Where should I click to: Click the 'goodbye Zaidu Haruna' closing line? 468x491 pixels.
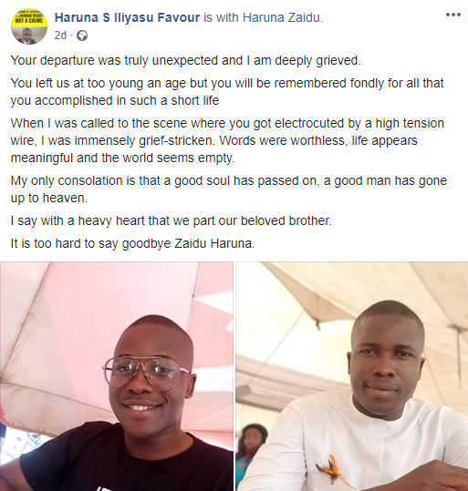pos(132,243)
